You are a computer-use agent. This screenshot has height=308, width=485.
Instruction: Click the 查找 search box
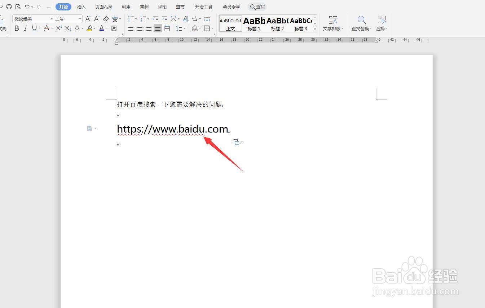coord(257,7)
